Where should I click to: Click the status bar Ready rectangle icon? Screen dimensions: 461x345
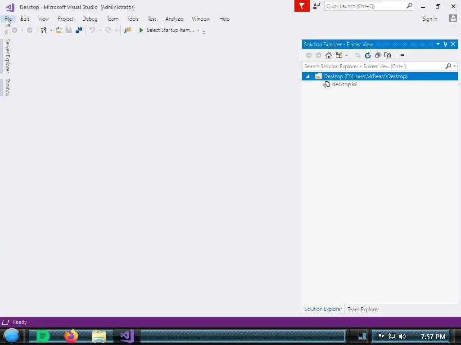click(5, 322)
